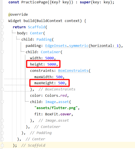Collapse the fold marker beside child: Image.asset(

coord(2,102)
